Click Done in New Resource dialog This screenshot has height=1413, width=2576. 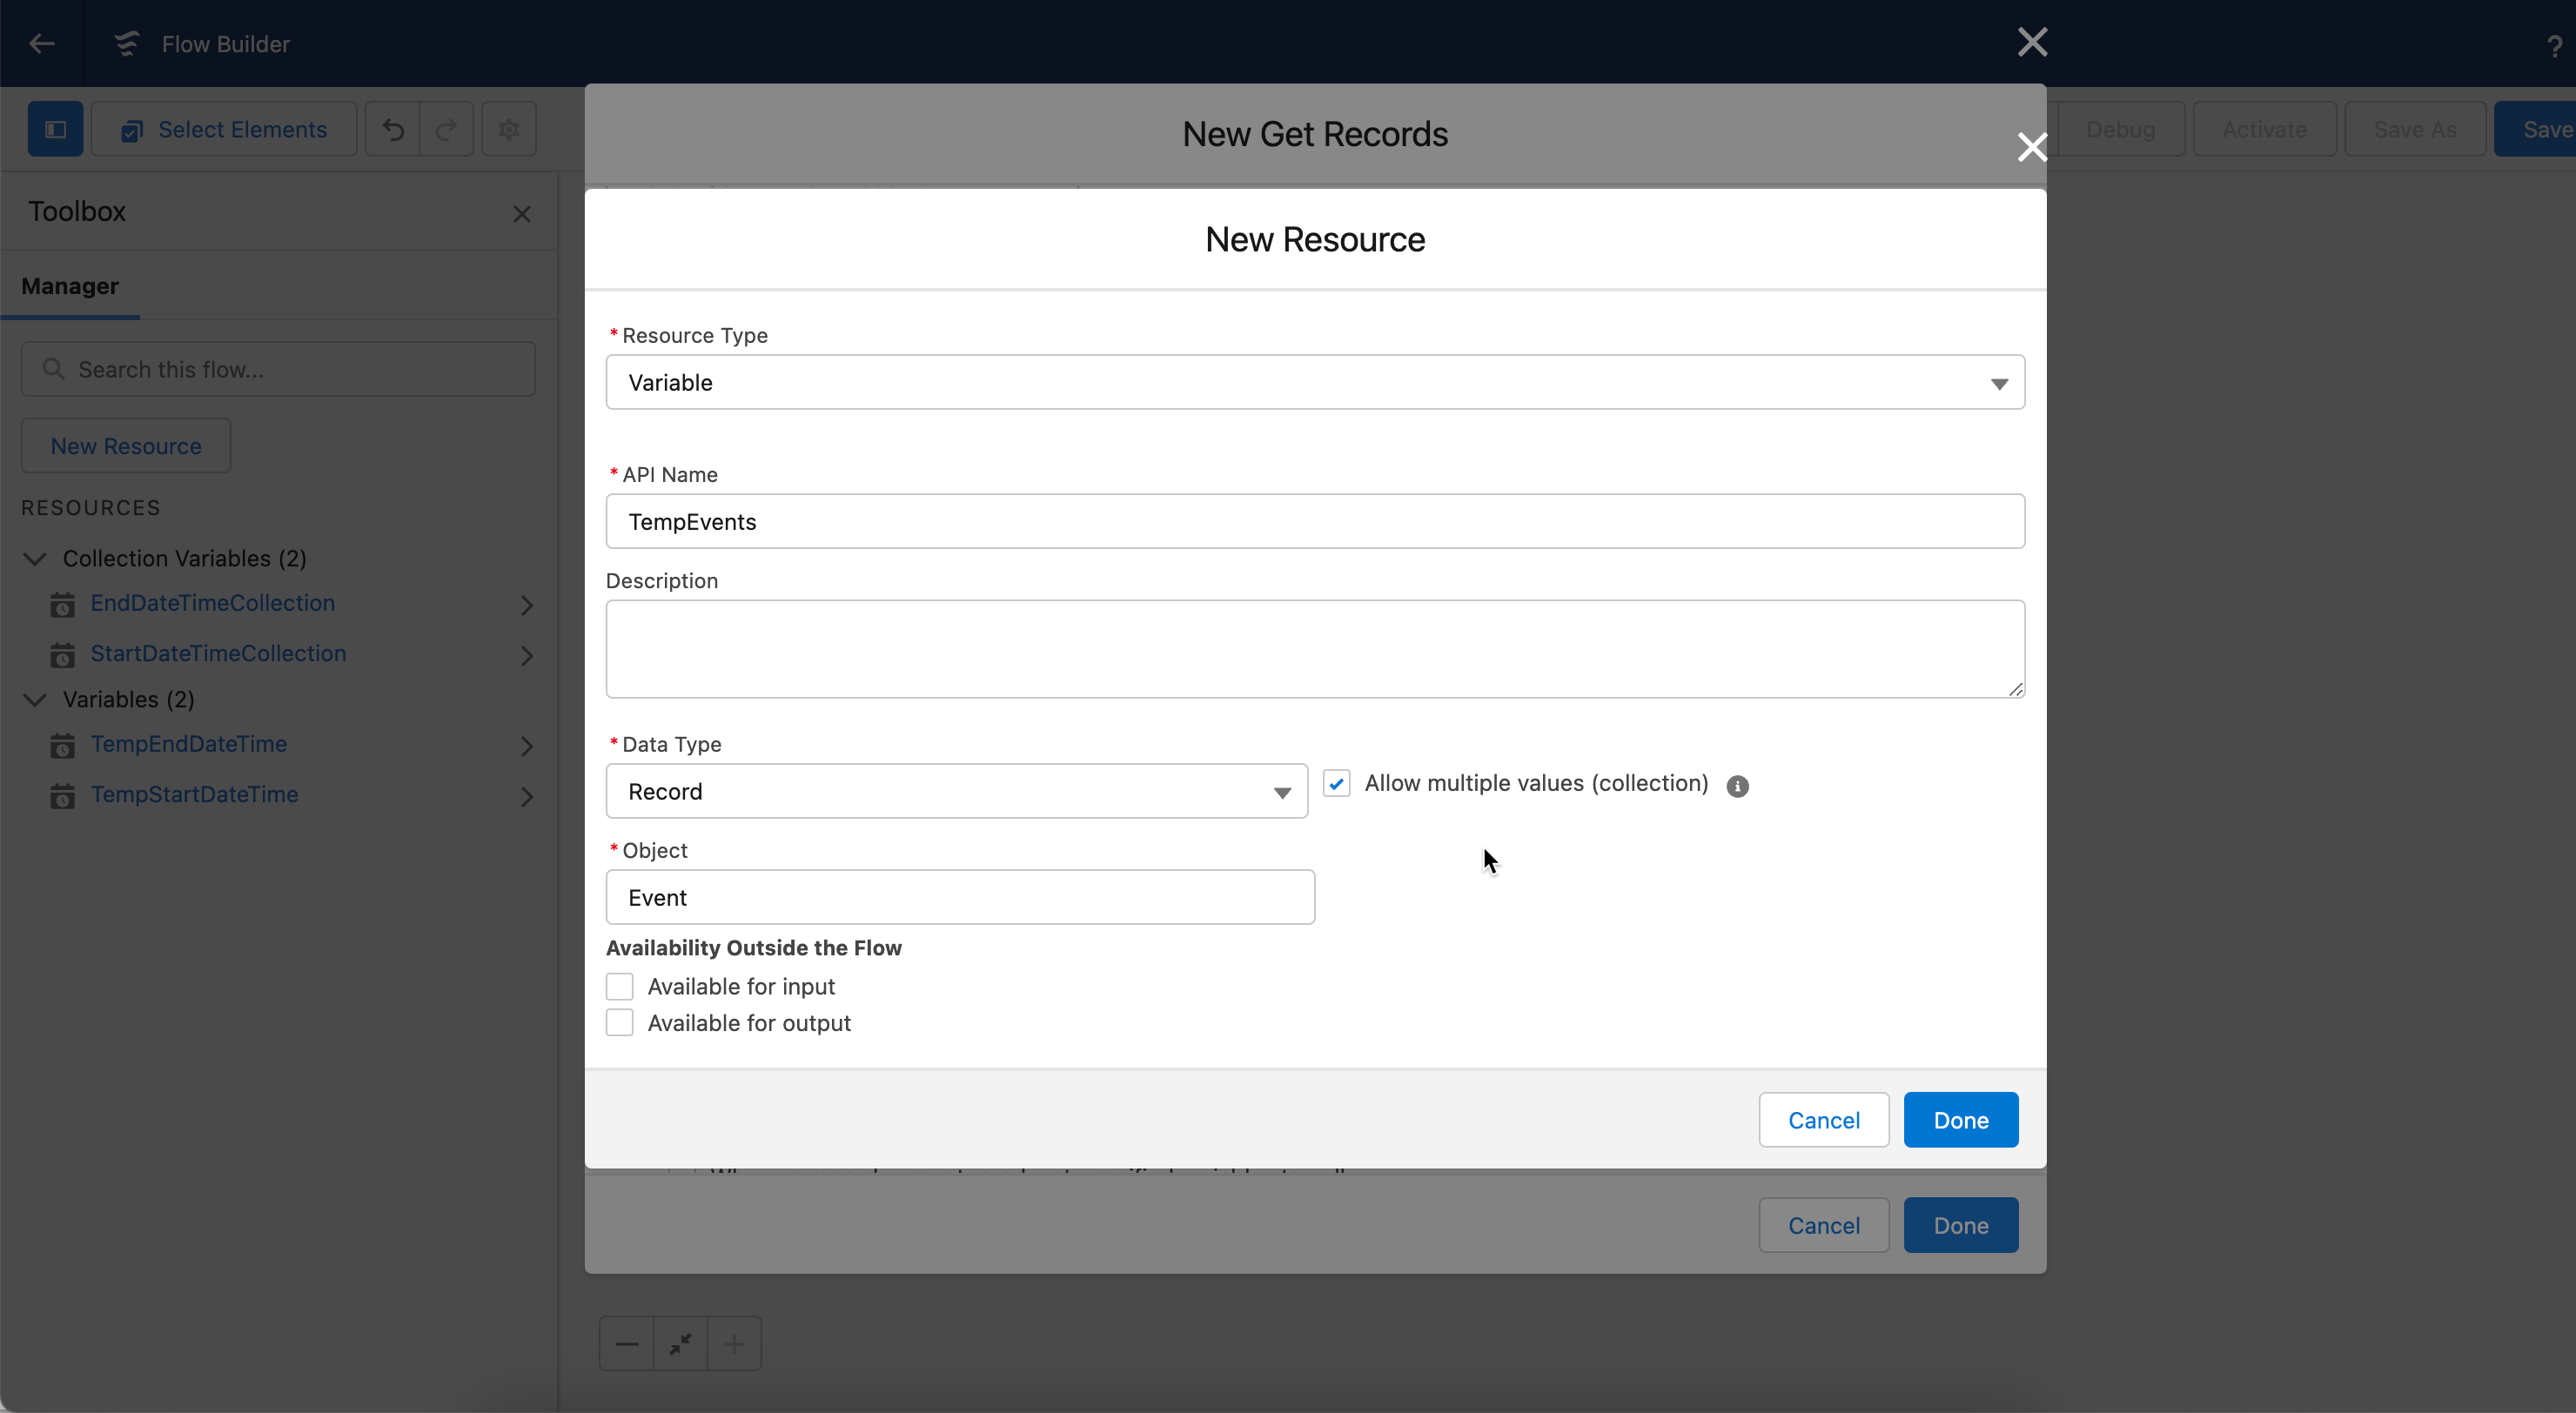click(1960, 1120)
